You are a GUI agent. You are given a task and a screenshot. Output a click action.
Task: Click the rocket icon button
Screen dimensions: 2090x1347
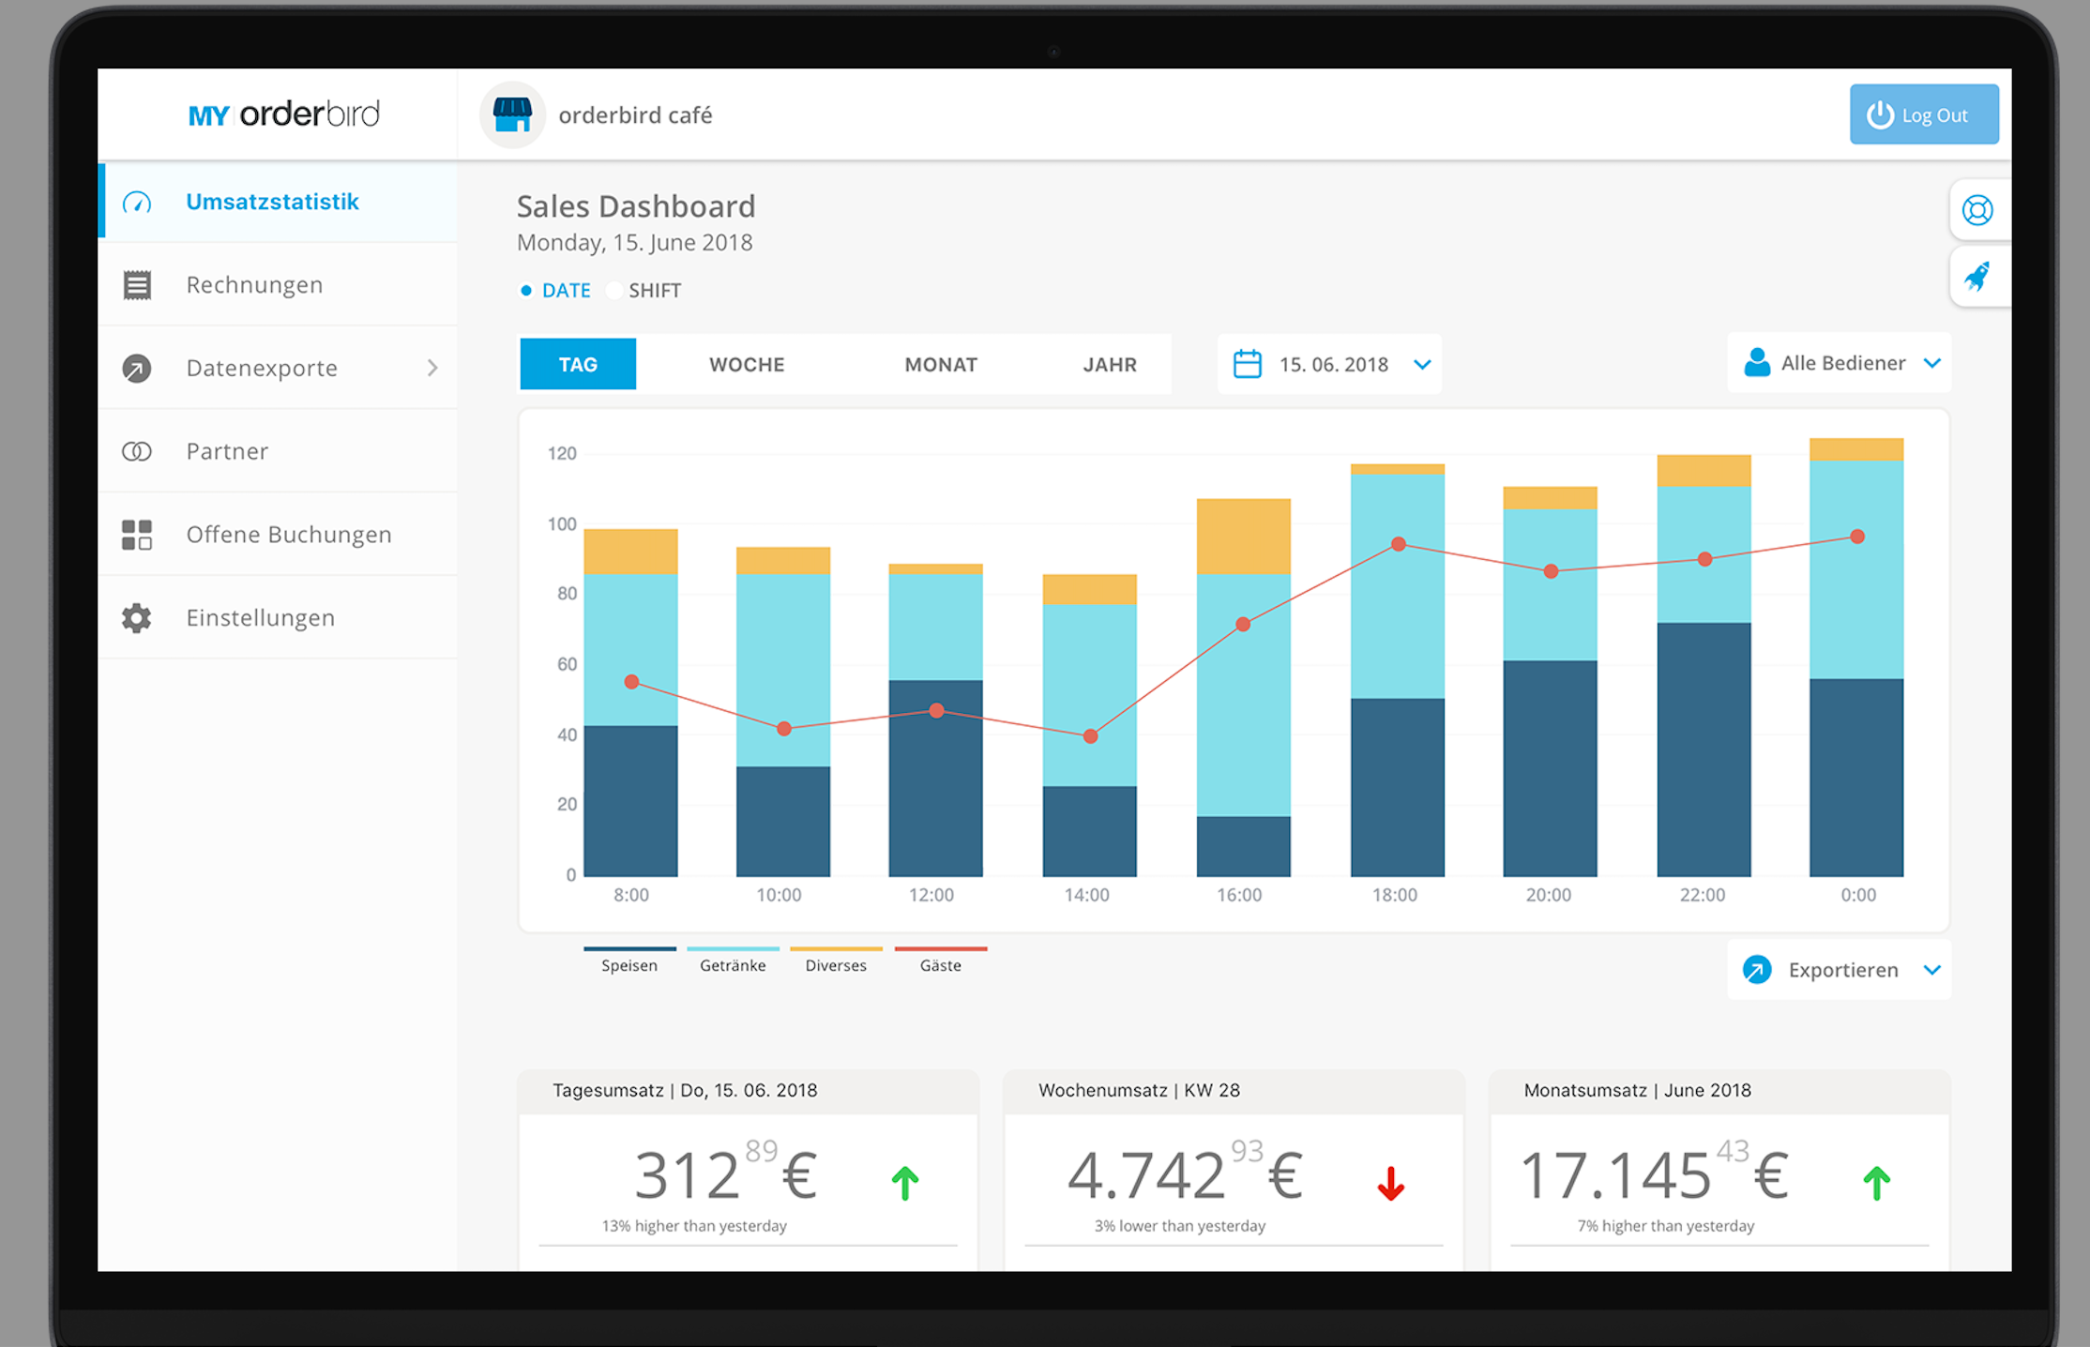(1977, 277)
